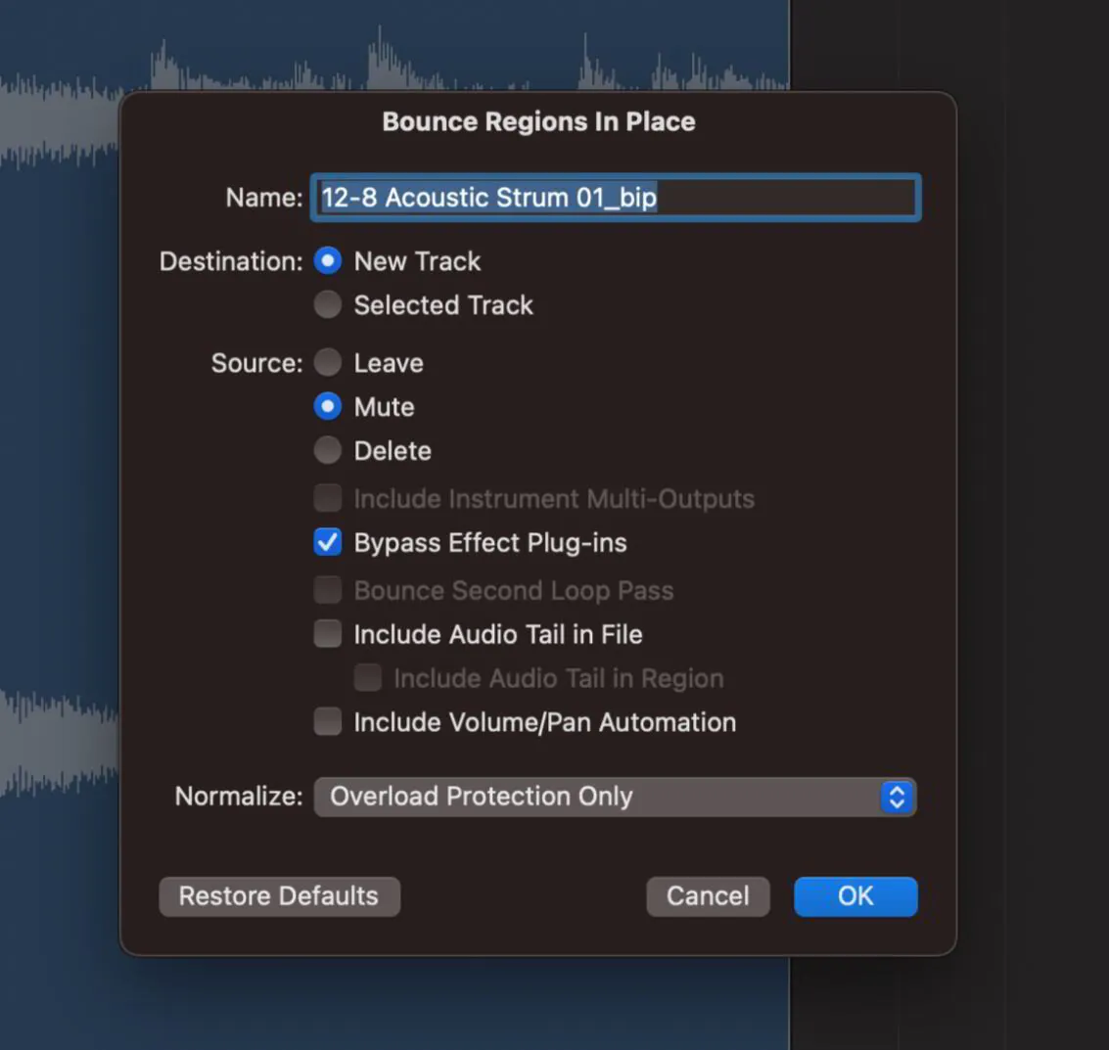Confirm with the OK button

point(855,895)
